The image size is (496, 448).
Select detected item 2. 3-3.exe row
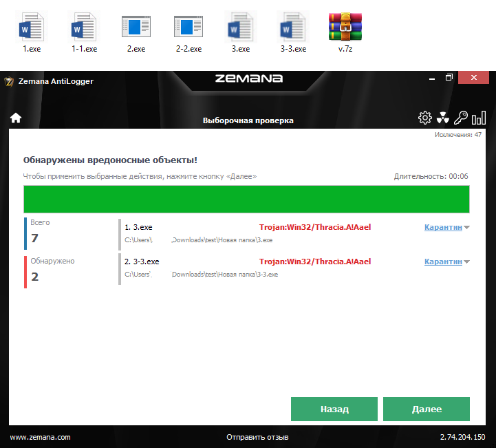(294, 268)
